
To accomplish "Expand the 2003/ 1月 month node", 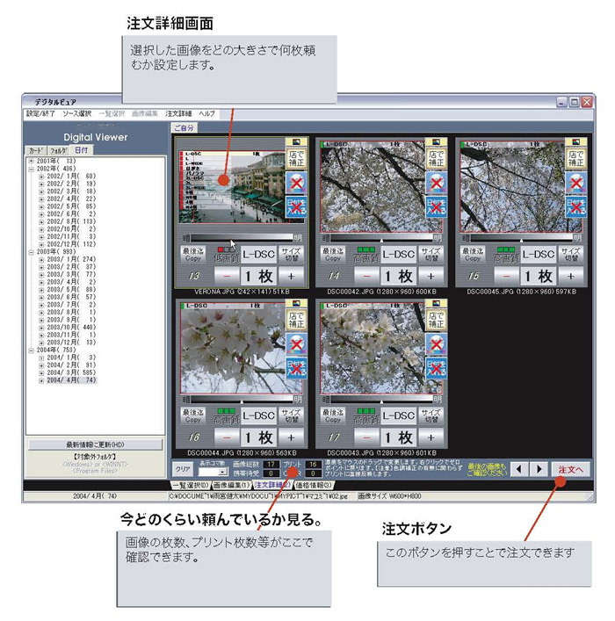I will [x=41, y=259].
